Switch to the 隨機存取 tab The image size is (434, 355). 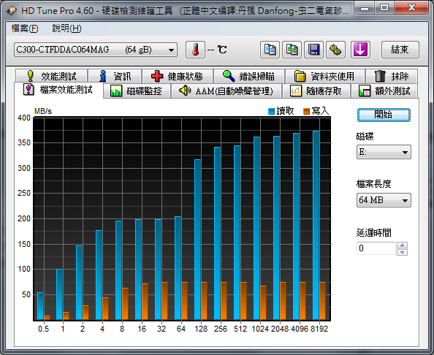click(x=316, y=91)
